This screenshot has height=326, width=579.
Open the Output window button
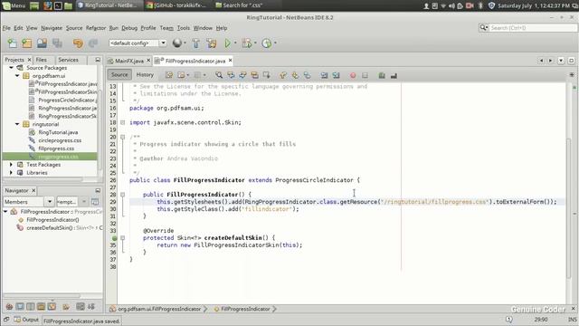click(26, 320)
